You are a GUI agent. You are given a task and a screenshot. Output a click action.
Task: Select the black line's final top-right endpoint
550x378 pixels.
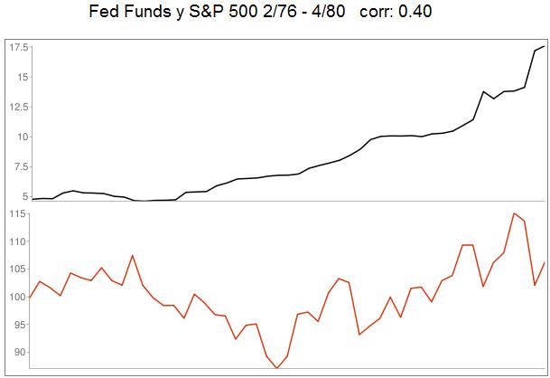545,46
